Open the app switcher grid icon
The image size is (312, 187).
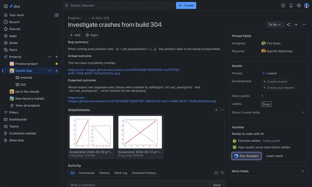(x=6, y=6)
